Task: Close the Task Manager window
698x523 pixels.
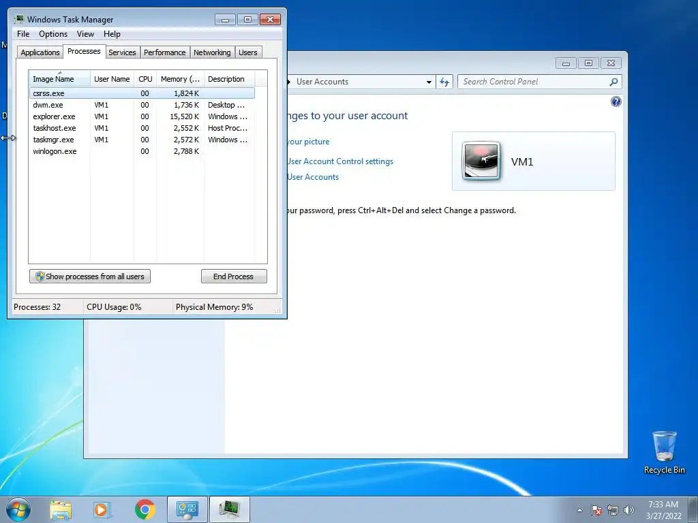Action: click(x=270, y=20)
